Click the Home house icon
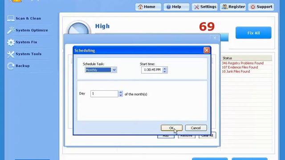This screenshot has height=160, width=285. click(140, 7)
